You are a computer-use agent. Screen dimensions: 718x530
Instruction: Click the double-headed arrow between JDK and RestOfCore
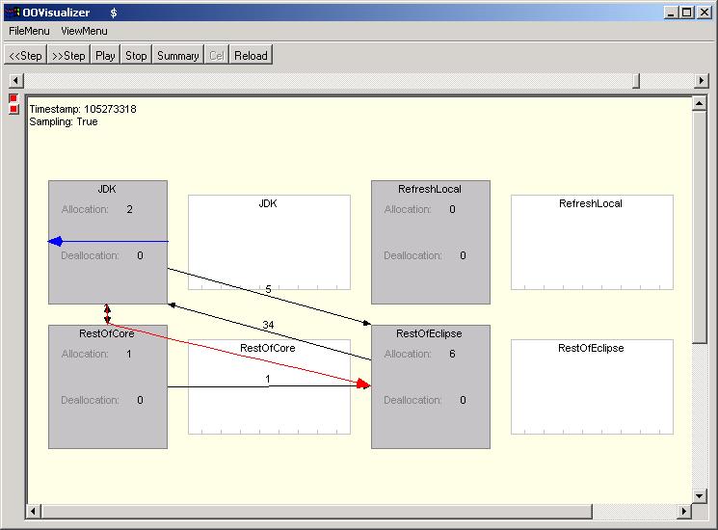107,314
